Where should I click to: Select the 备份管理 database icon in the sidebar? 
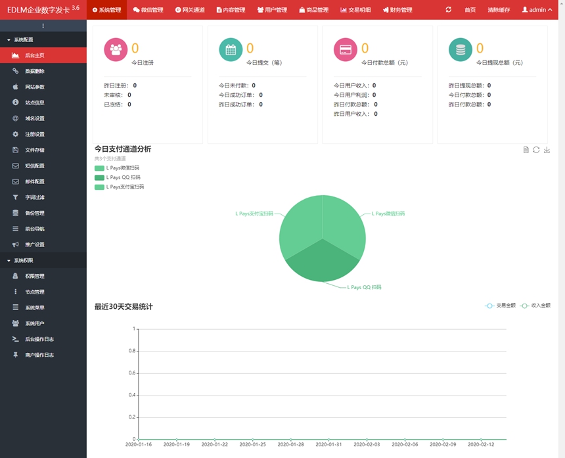(x=14, y=212)
